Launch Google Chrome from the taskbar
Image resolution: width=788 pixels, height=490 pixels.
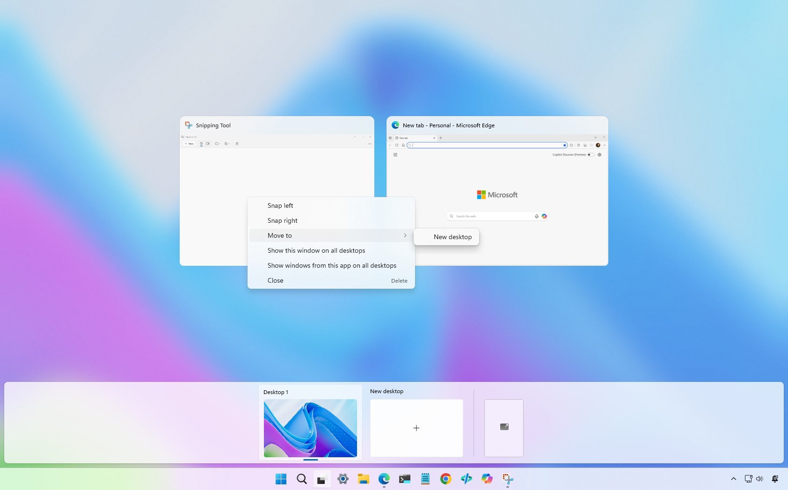pyautogui.click(x=446, y=479)
